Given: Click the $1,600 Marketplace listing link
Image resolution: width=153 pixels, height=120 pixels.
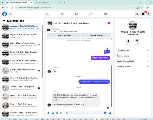Looking at the screenshot, I should click(64, 31).
